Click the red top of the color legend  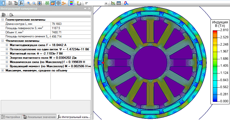[215, 32]
